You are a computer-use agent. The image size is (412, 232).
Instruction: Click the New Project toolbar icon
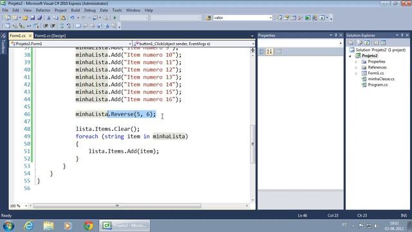pyautogui.click(x=7, y=18)
